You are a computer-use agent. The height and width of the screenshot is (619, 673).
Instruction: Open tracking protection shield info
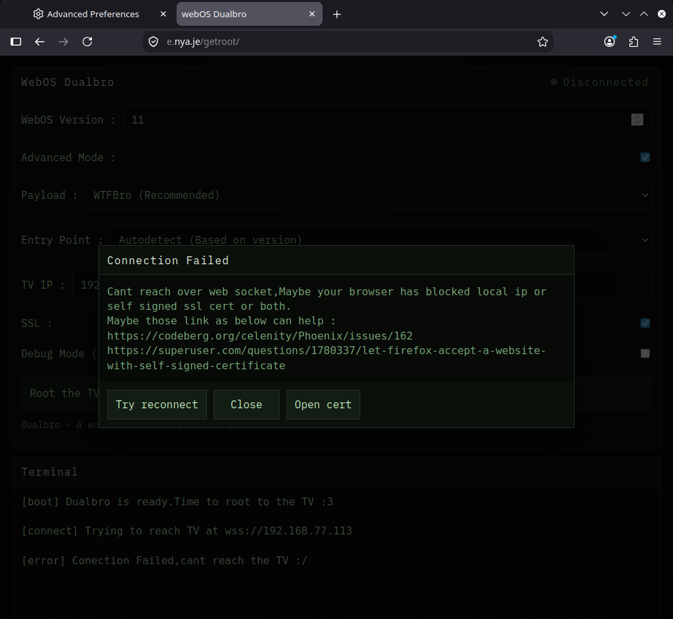point(153,42)
